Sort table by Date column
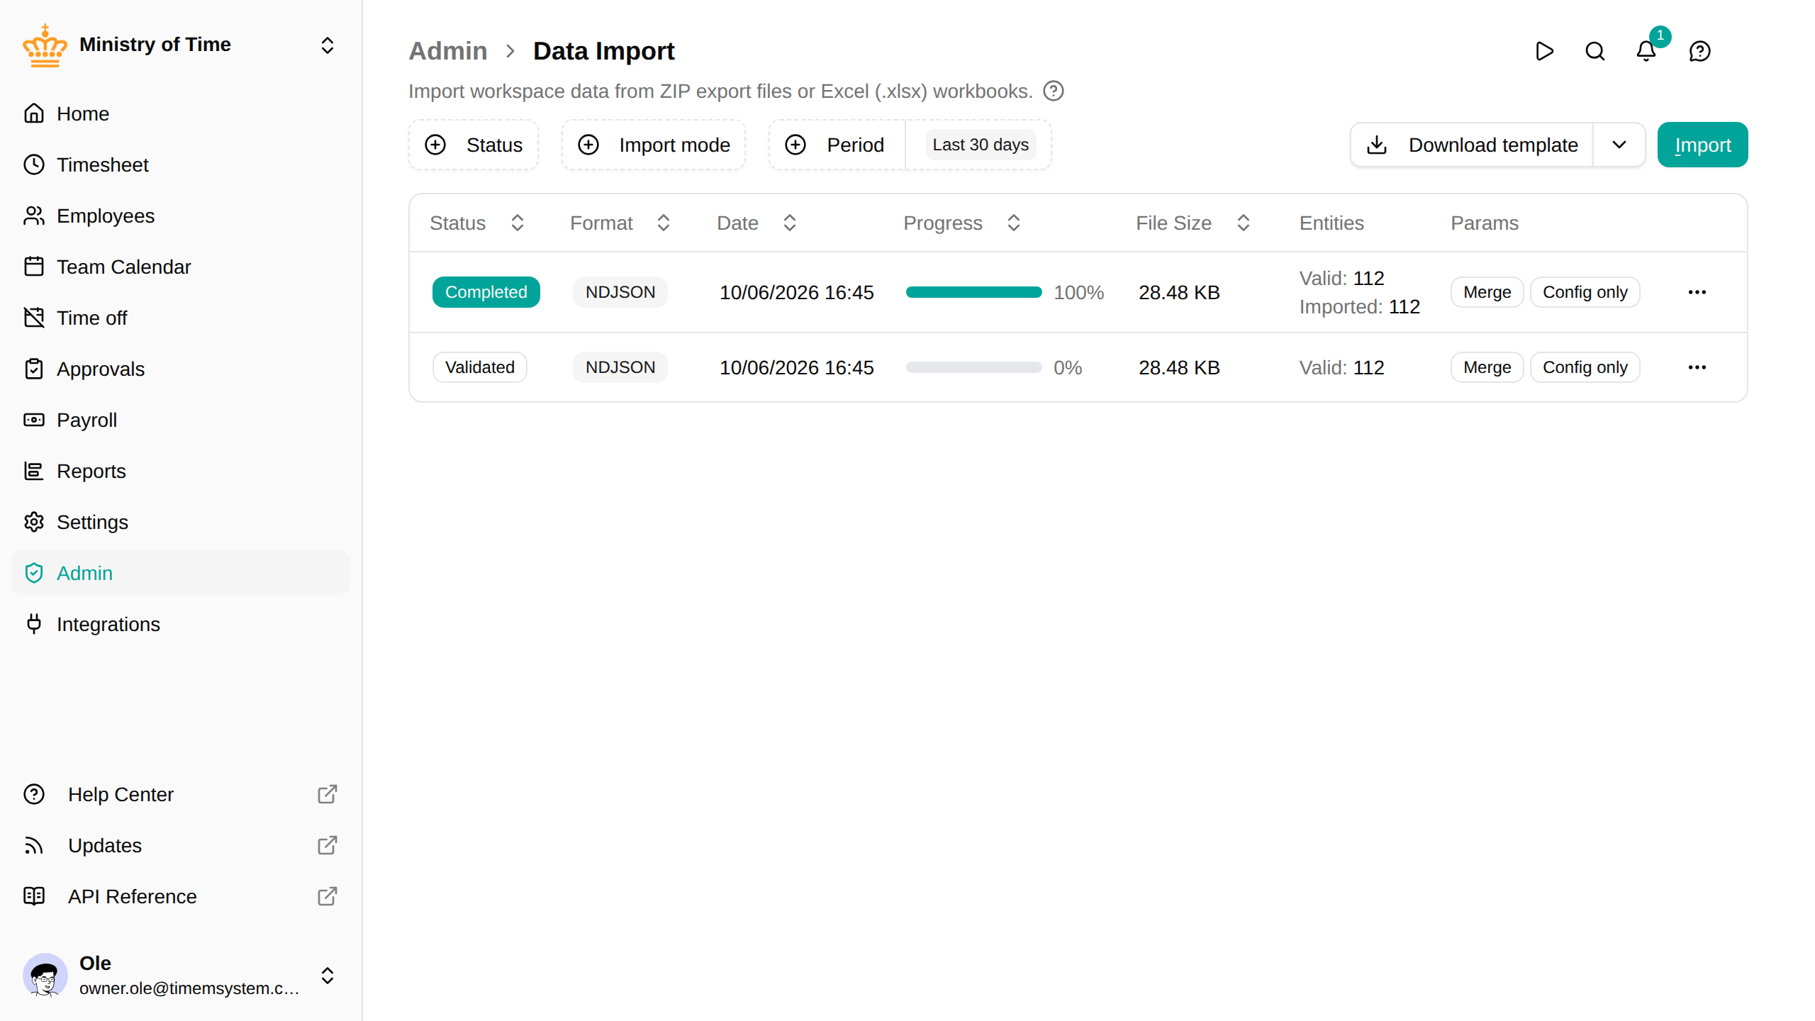The height and width of the screenshot is (1021, 1815). click(757, 223)
